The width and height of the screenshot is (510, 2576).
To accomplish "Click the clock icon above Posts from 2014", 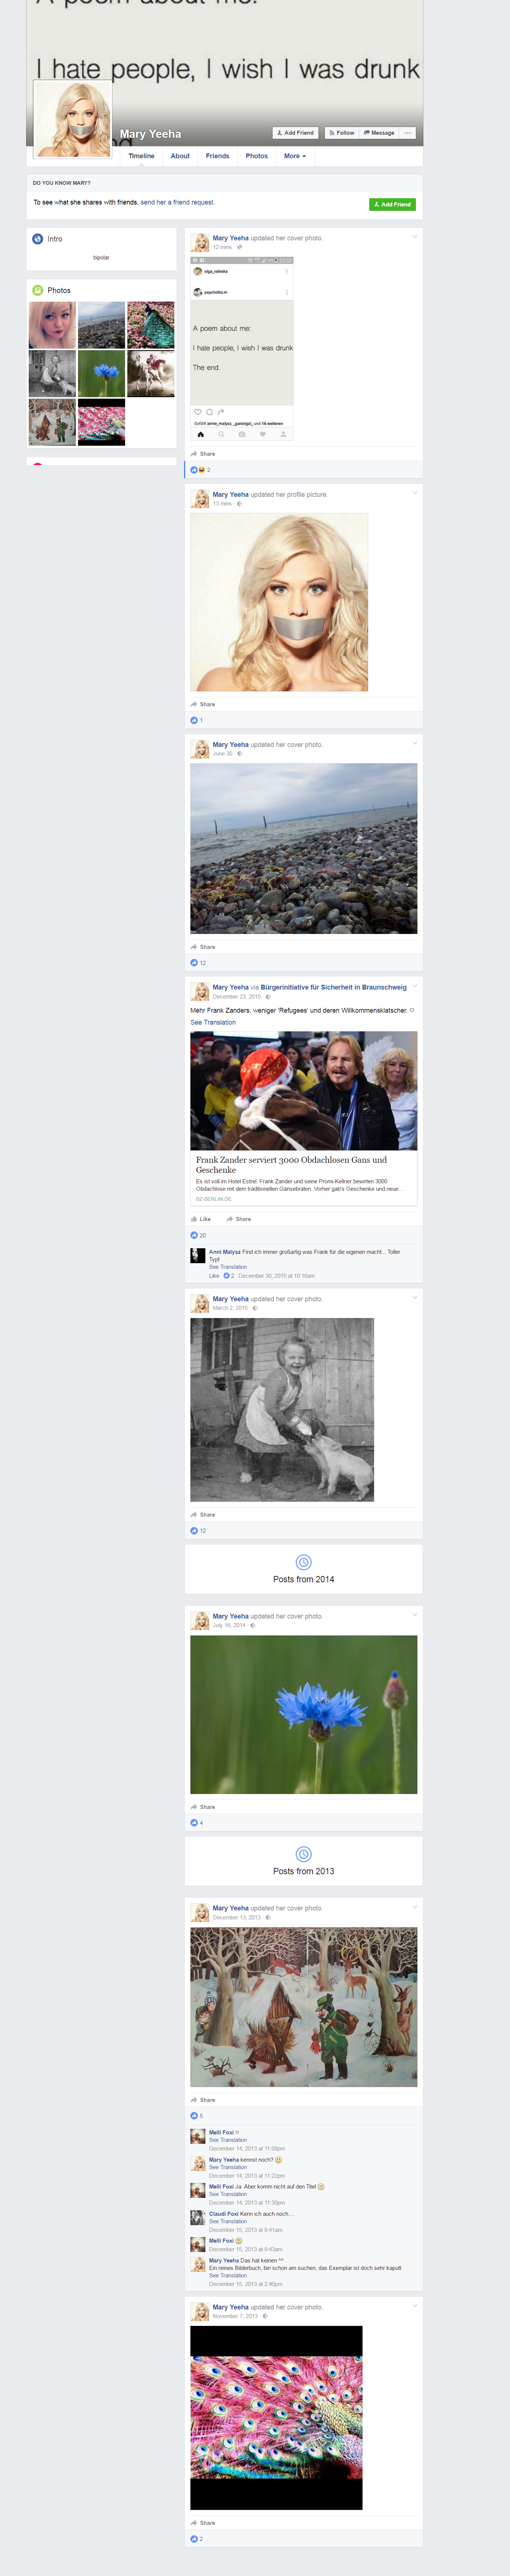I will [x=303, y=1562].
